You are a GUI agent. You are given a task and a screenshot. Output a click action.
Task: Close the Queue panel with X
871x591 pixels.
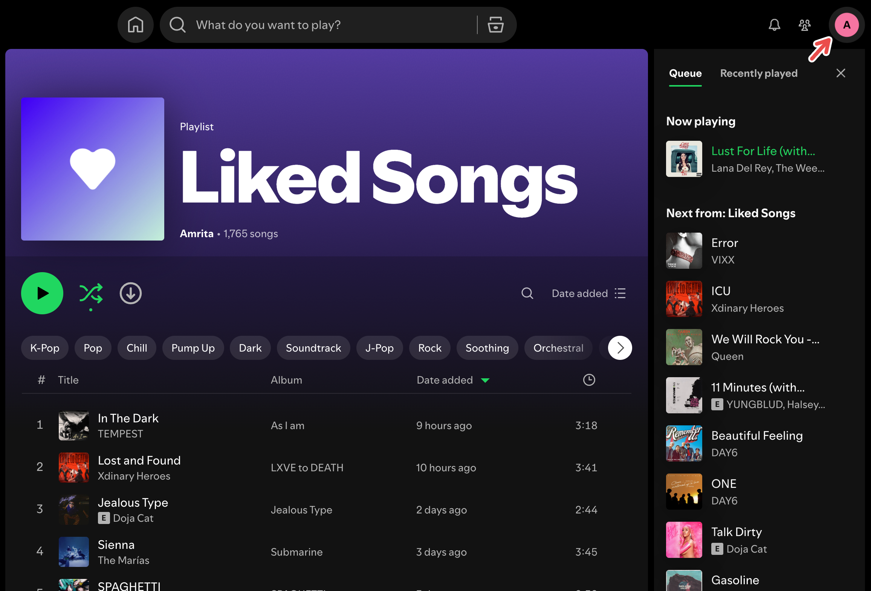click(x=841, y=73)
